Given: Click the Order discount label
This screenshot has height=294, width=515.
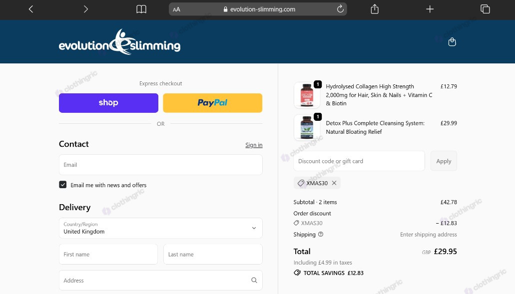Looking at the screenshot, I should (x=312, y=213).
